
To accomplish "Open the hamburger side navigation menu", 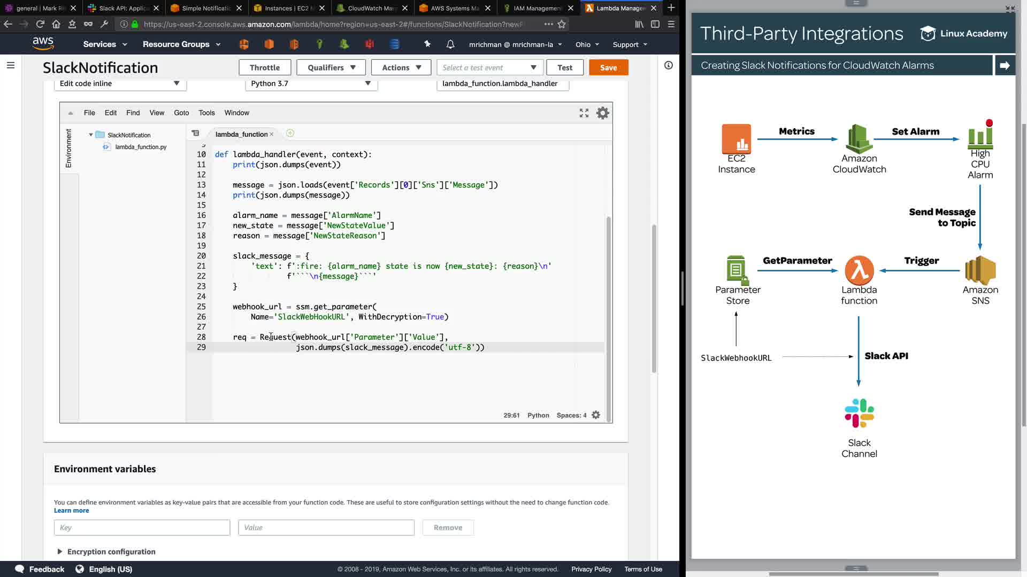I will click(11, 65).
